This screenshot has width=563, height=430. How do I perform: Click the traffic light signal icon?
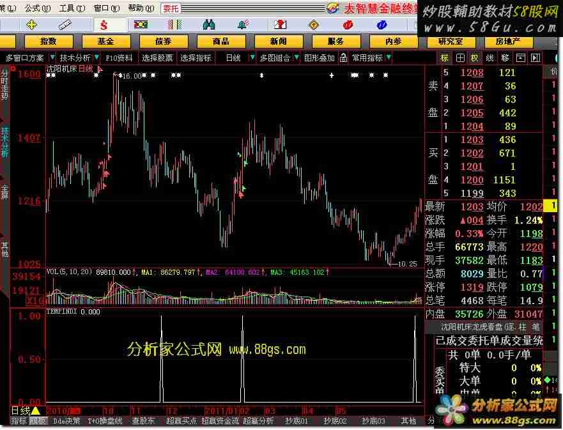click(x=141, y=24)
